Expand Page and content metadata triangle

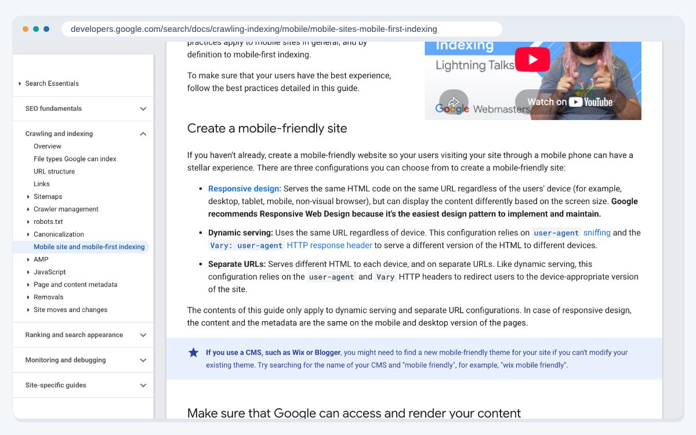28,285
